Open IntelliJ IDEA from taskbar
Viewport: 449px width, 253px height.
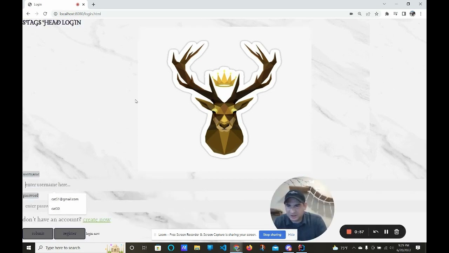pyautogui.click(x=301, y=248)
